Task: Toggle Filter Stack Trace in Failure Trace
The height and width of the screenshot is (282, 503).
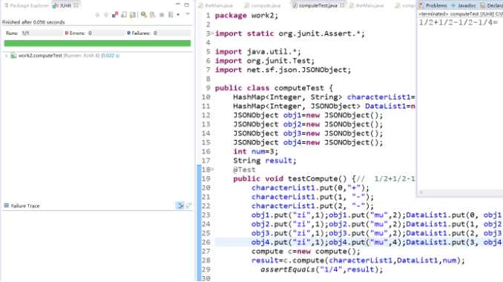Action: [180, 206]
